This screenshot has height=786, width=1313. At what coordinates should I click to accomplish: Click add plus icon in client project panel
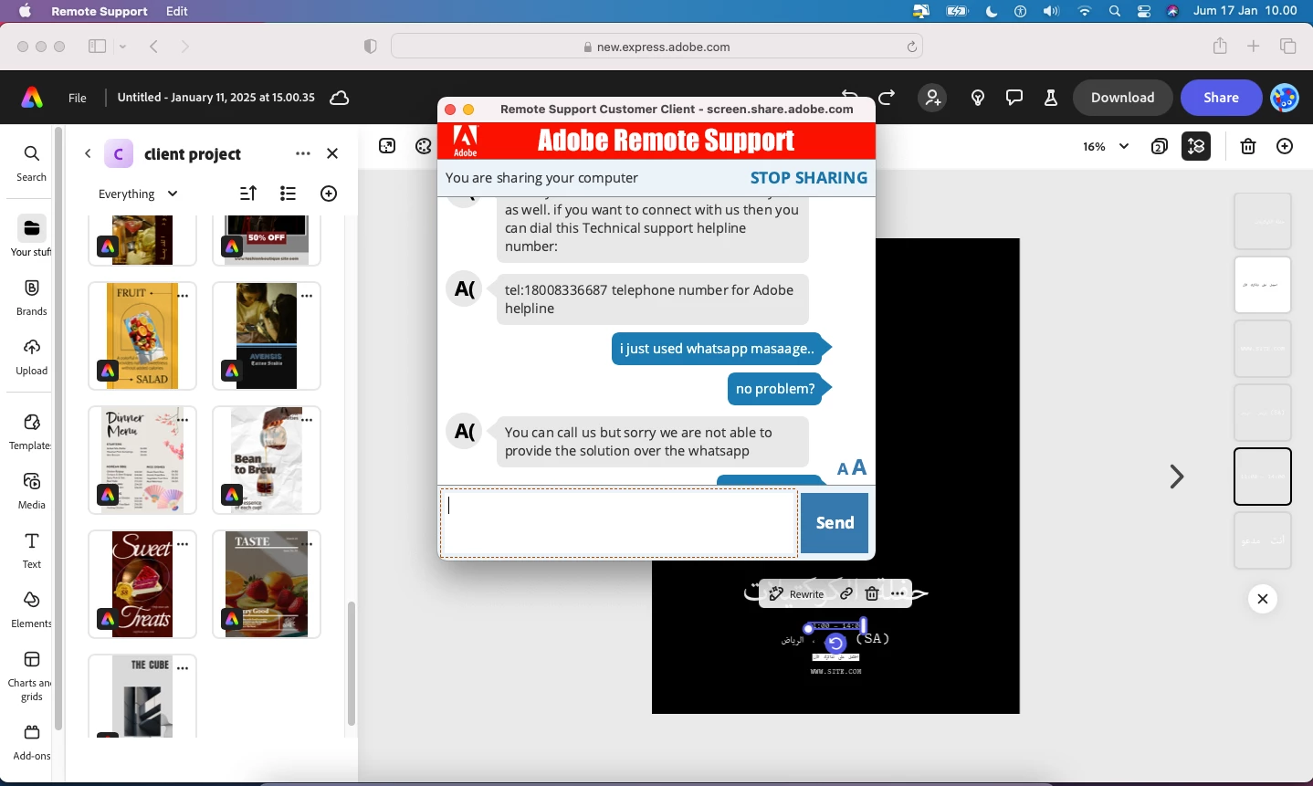click(x=329, y=194)
